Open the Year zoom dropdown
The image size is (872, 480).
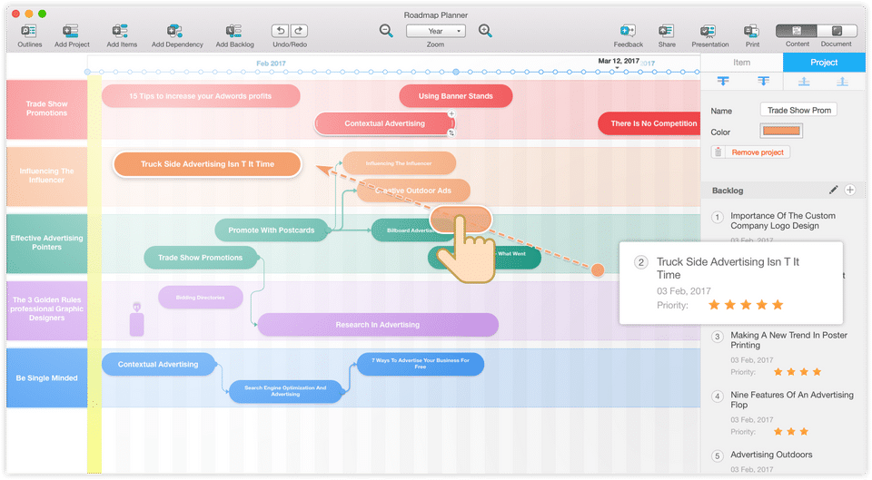(x=435, y=31)
